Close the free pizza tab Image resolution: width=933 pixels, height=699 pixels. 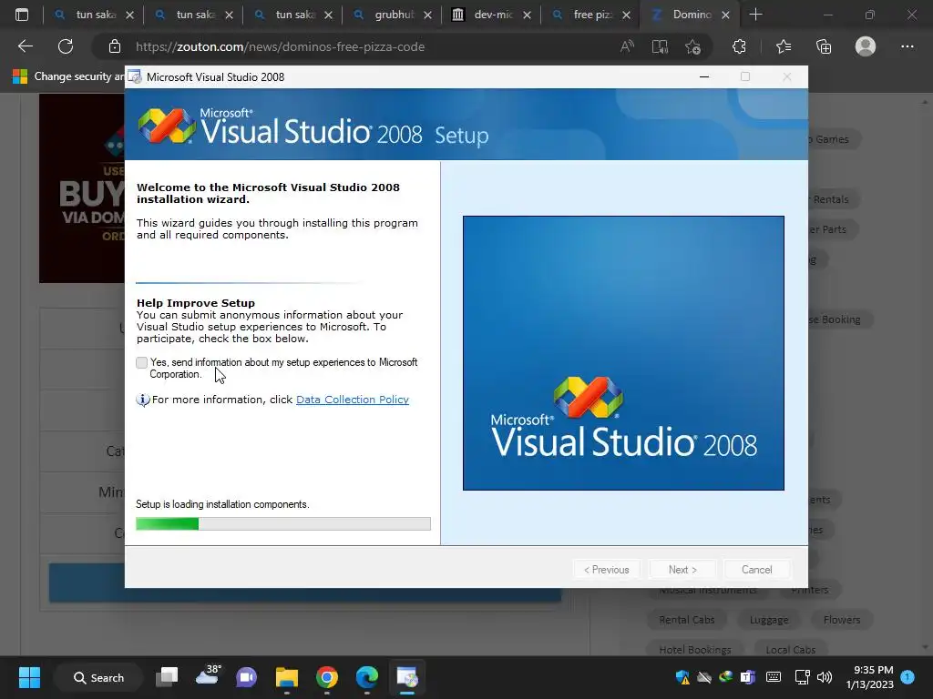click(627, 15)
